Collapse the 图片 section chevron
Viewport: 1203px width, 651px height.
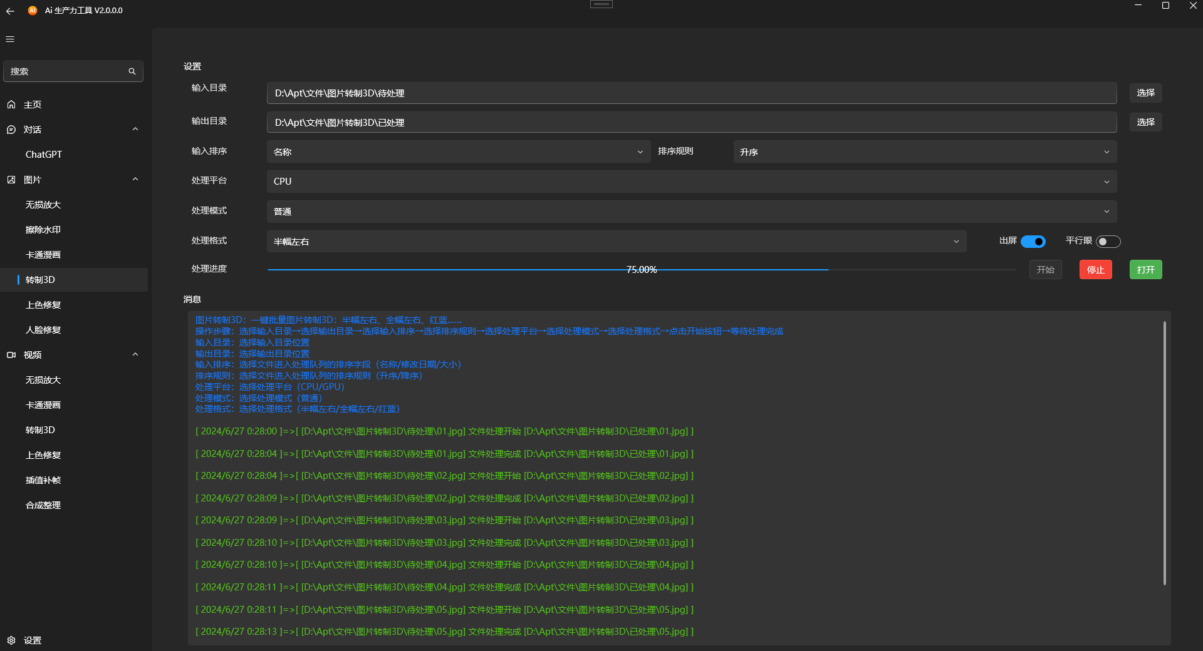point(135,180)
